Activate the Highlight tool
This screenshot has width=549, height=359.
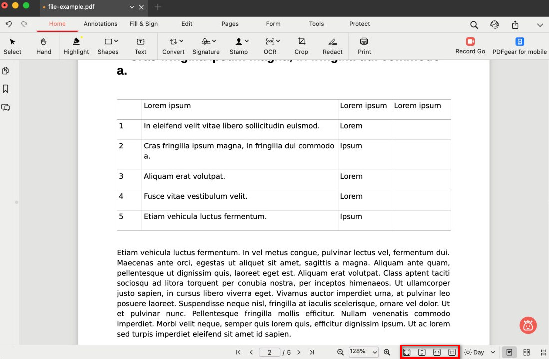(76, 45)
